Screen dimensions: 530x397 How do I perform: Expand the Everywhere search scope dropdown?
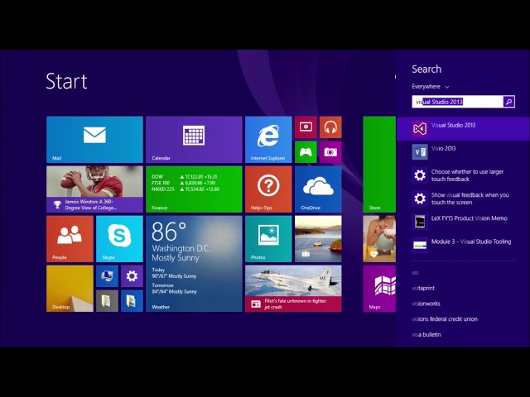(x=431, y=86)
